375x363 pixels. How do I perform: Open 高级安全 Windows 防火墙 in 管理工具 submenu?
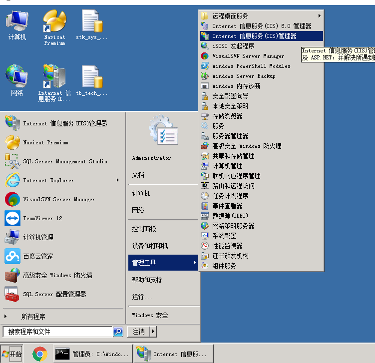point(261,146)
